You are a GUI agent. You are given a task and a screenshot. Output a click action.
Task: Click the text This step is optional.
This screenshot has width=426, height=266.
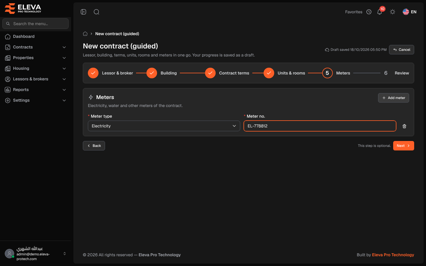coord(374,146)
